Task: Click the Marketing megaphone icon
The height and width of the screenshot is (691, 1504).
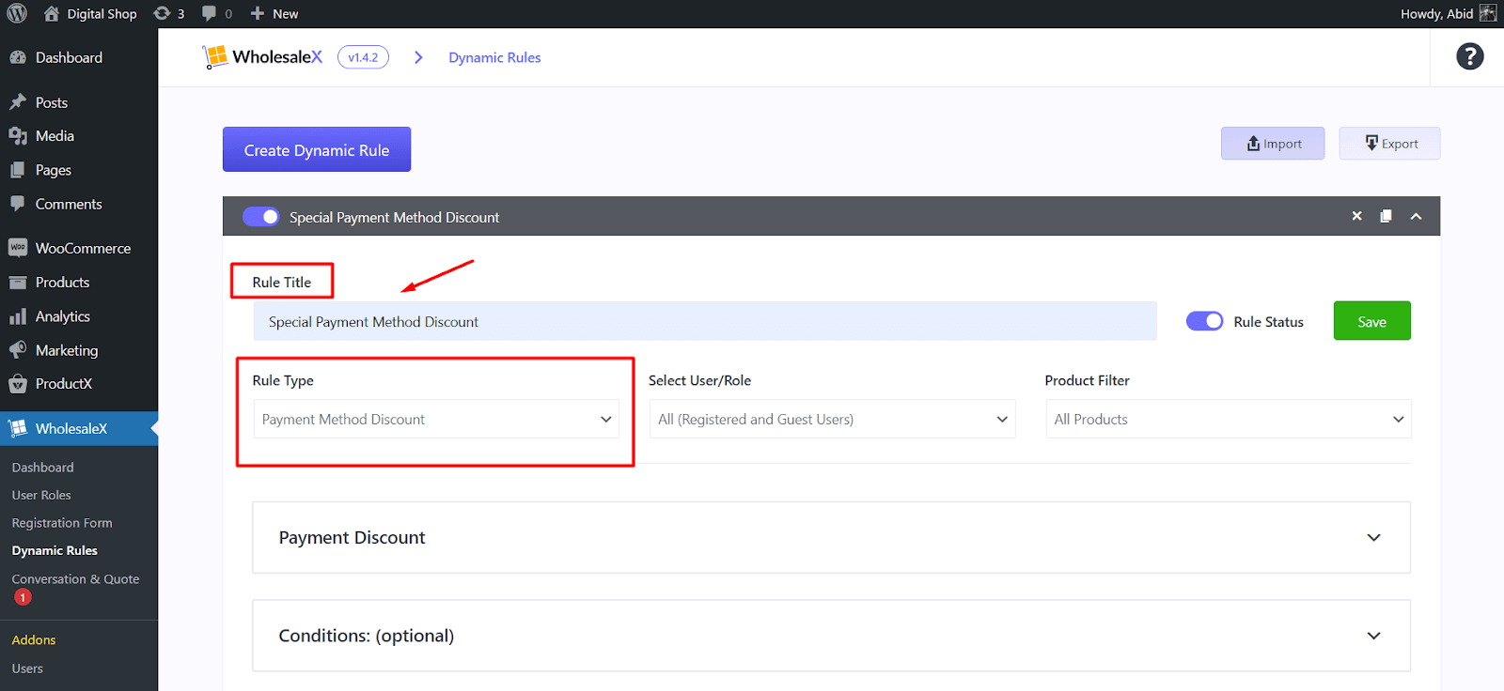Action: [18, 350]
